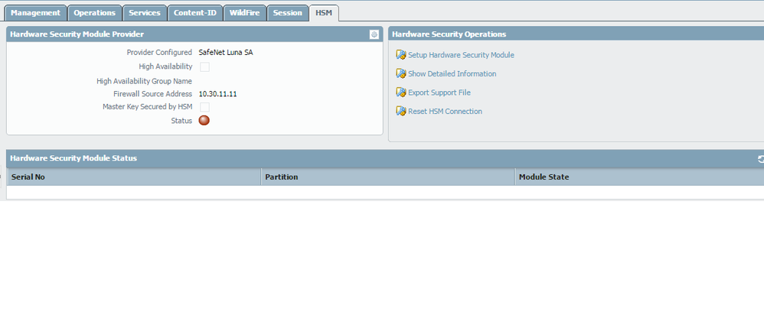Sort by Partition column header
This screenshot has width=764, height=321.
point(388,177)
